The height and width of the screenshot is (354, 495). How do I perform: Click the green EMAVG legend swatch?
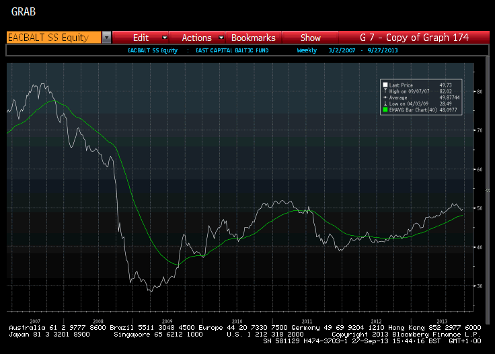(x=385, y=109)
